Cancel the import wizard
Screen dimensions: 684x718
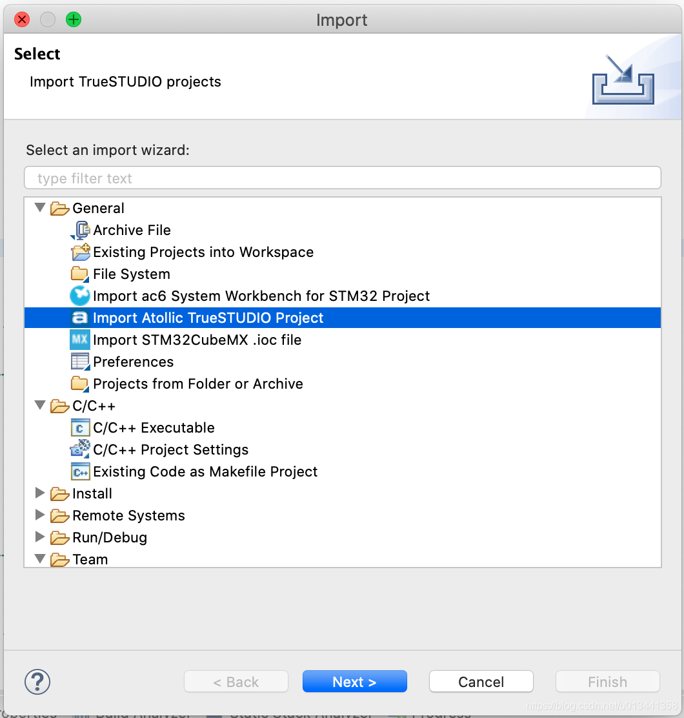(x=481, y=681)
